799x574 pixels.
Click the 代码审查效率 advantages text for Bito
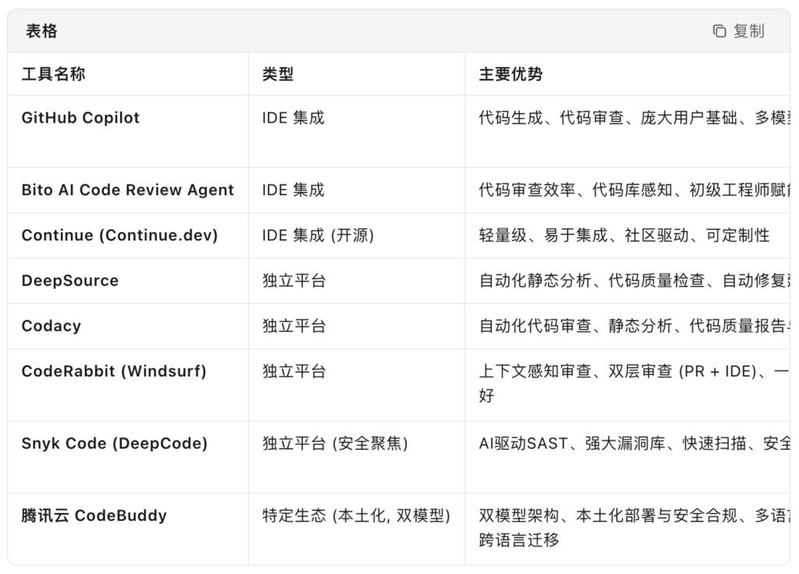634,190
